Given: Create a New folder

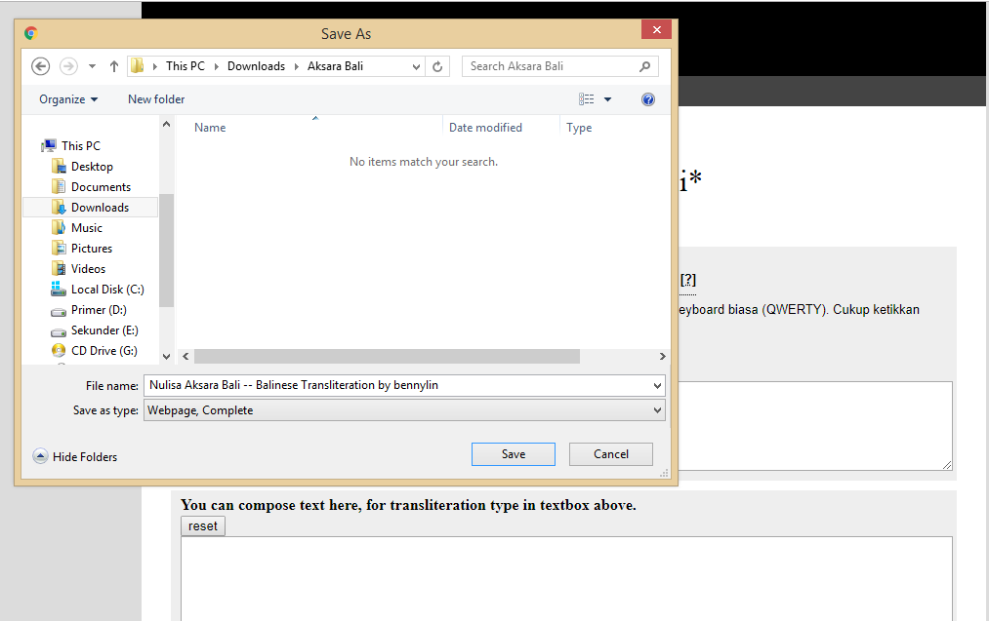Looking at the screenshot, I should [x=156, y=99].
